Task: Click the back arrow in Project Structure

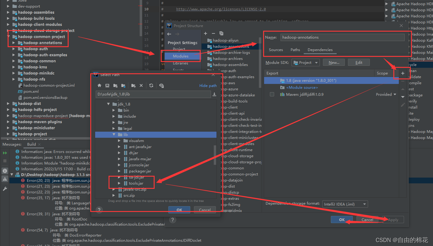Action: 169,34
